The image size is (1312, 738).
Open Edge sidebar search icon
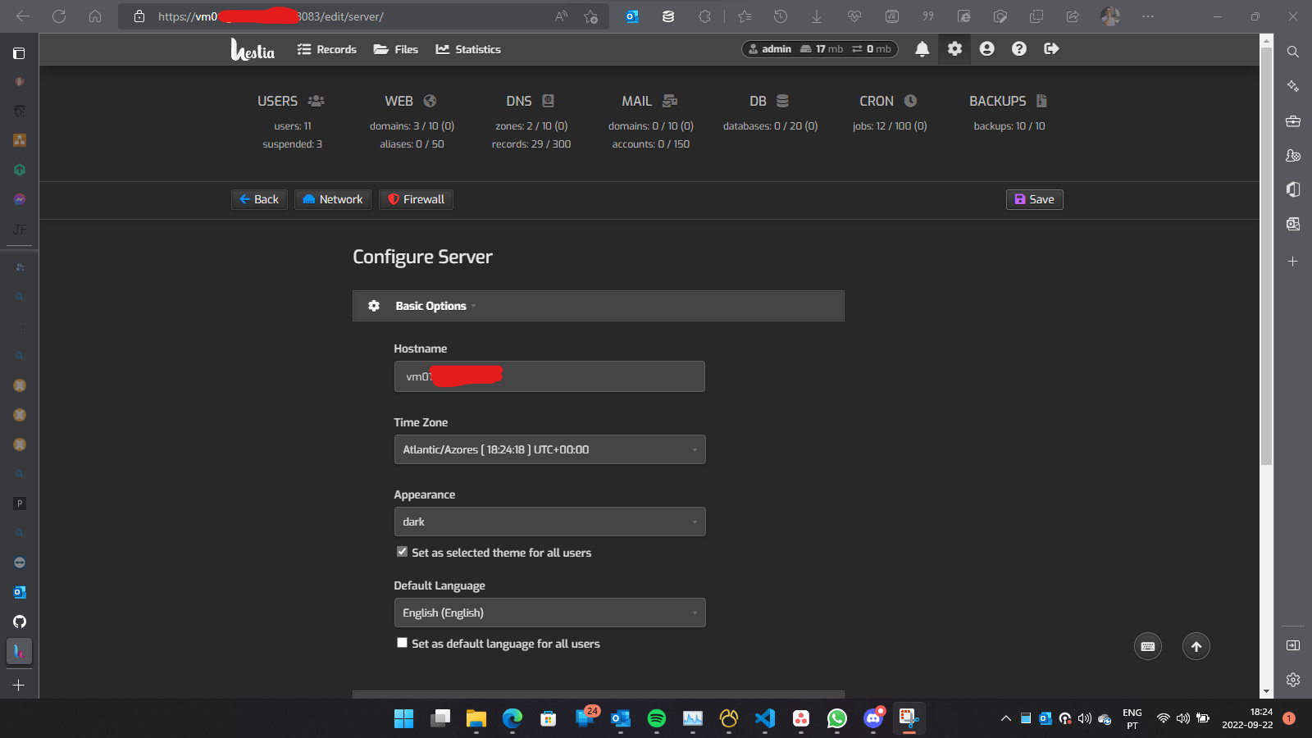(x=1293, y=52)
